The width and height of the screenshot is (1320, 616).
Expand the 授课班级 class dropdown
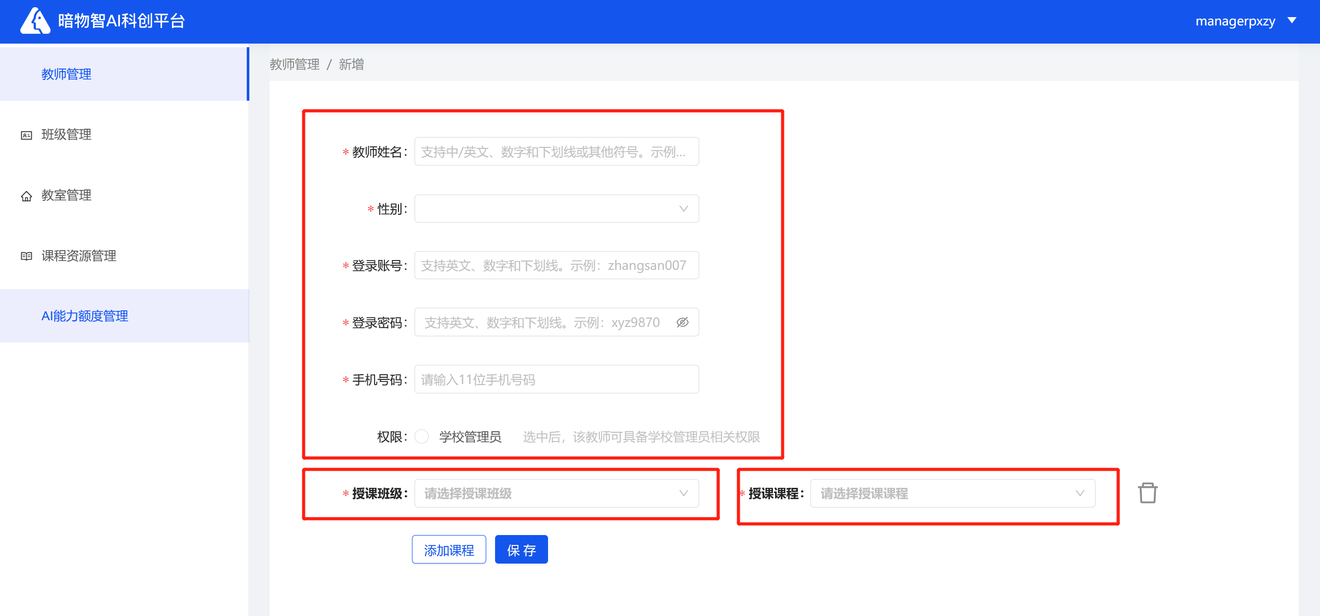tap(556, 493)
